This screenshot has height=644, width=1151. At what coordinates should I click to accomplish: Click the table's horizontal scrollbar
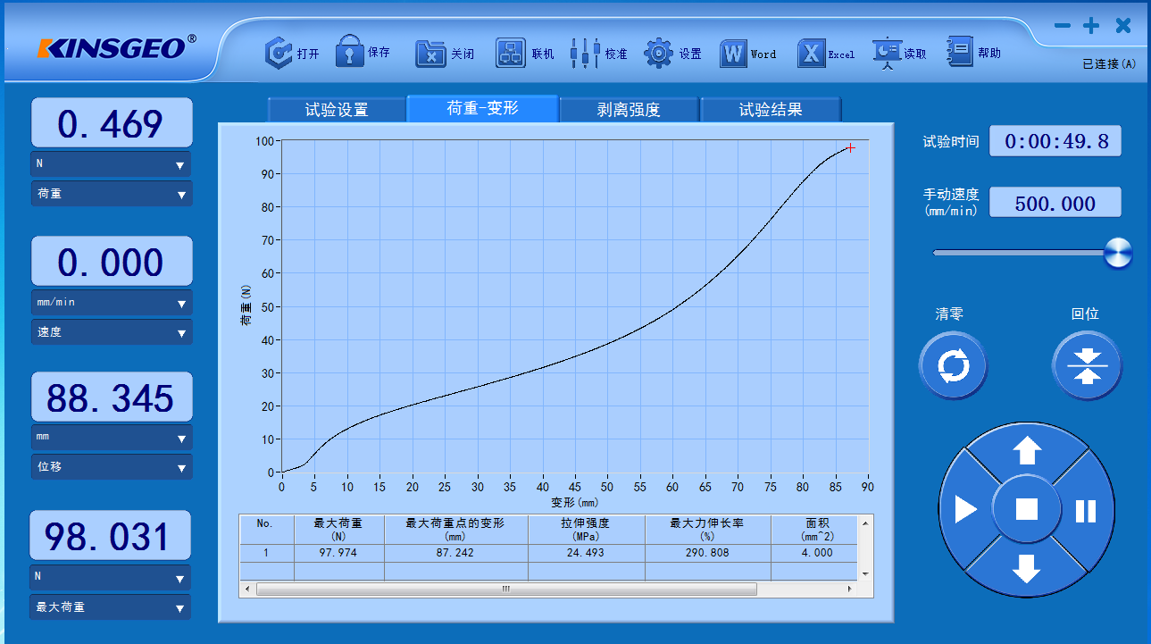(505, 589)
